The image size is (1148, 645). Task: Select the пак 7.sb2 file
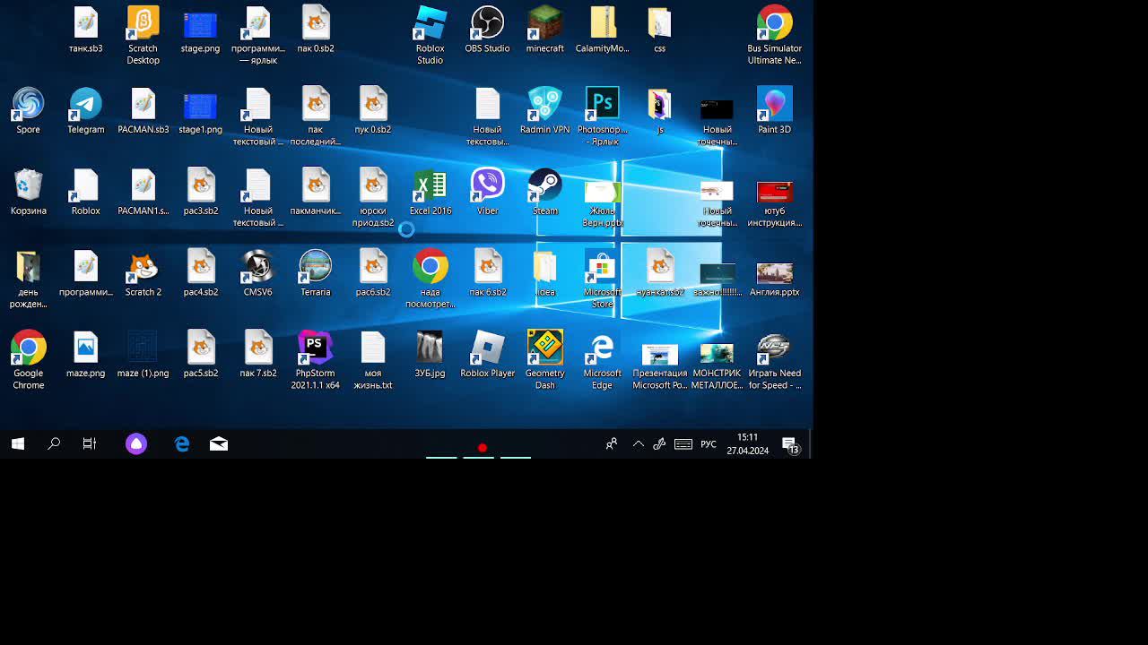[257, 354]
